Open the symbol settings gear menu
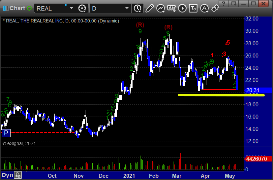Image resolution: width=273 pixels, height=180 pixels. coord(82,8)
